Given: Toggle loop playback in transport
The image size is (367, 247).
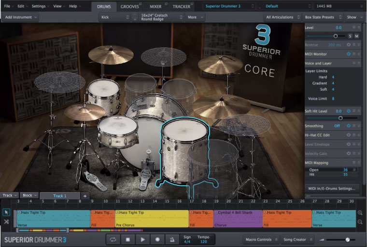Looking at the screenshot, I should point(113,239).
